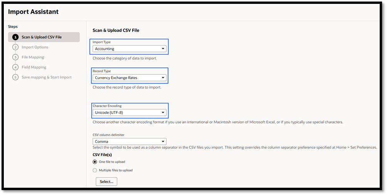Screen dimensions: 387x195
Task: Click the step 2 number circle
Action: tap(15, 47)
